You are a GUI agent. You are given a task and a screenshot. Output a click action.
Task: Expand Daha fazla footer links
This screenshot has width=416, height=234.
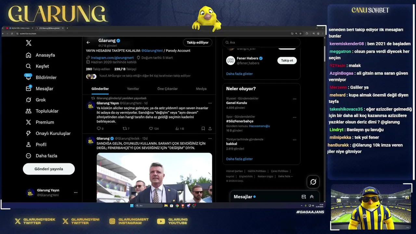pos(285,176)
